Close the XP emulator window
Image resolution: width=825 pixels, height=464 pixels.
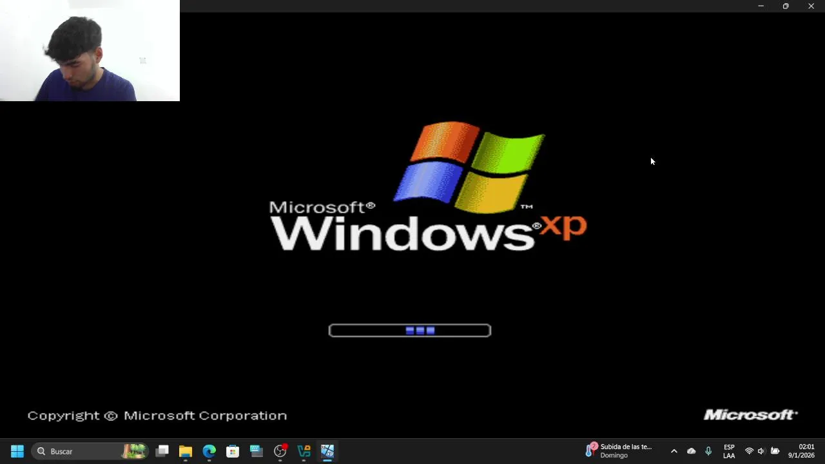(811, 6)
